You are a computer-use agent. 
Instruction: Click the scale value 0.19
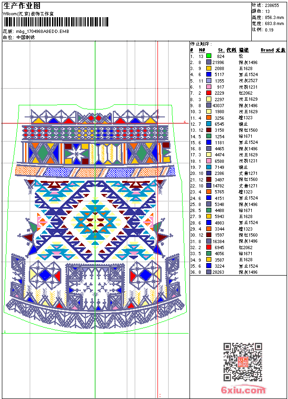269,30
